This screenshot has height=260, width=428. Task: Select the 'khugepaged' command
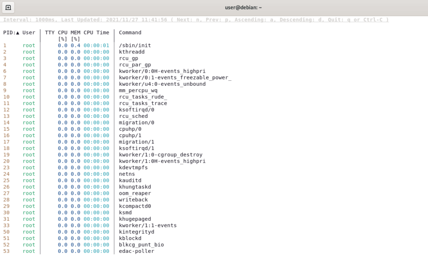[x=135, y=219]
